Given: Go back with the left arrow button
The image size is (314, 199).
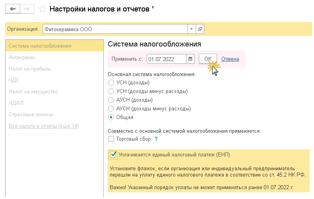Looking at the screenshot, I should pos(13,9).
